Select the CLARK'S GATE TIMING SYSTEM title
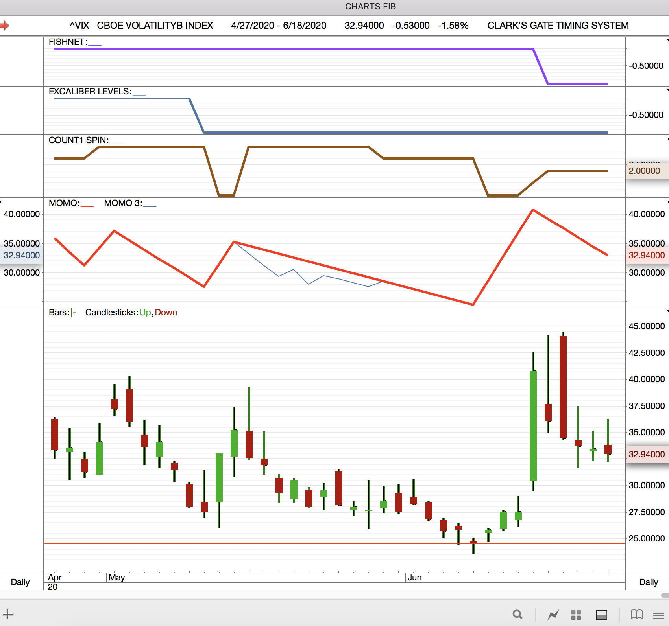Screen dimensions: 669x626 coord(558,26)
